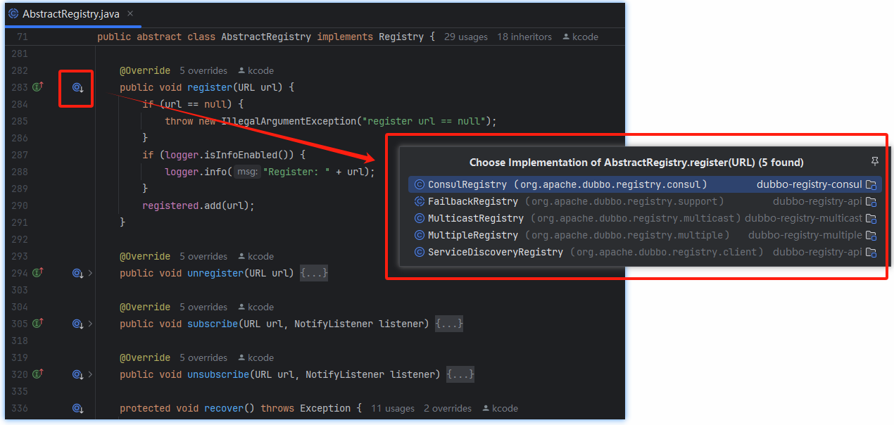Image resolution: width=894 pixels, height=425 pixels.
Task: Expand the folded subscribe method chevron
Action: coord(90,324)
